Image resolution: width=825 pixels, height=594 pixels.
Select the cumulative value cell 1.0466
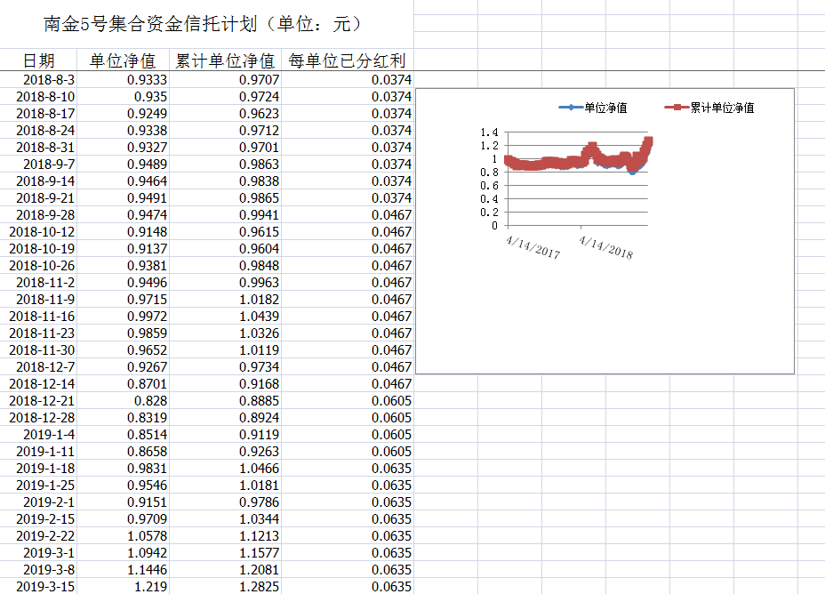225,469
